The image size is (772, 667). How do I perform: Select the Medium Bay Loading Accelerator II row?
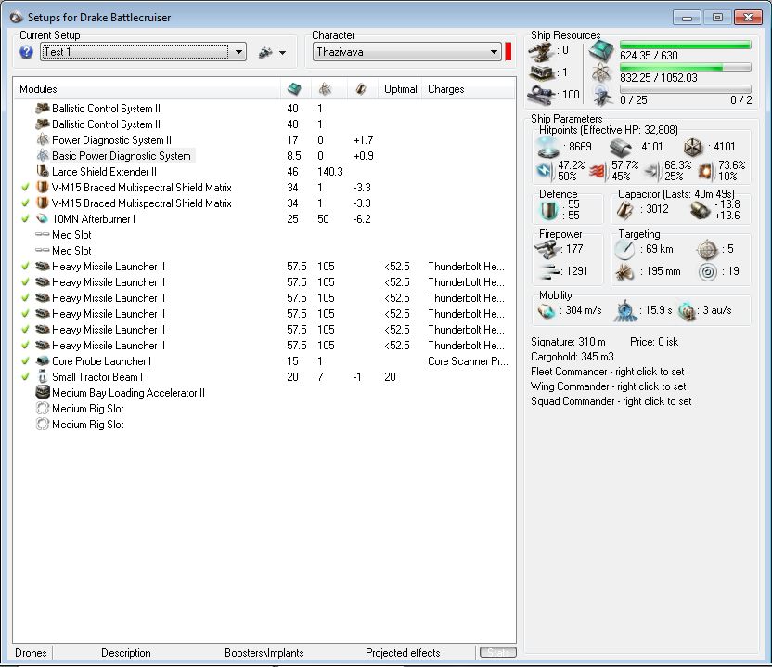pyautogui.click(x=265, y=392)
